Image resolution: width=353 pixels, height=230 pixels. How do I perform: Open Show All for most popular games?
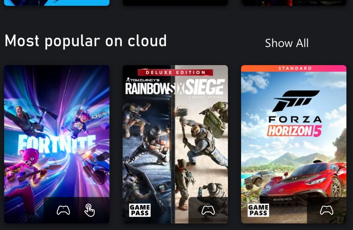pyautogui.click(x=287, y=43)
